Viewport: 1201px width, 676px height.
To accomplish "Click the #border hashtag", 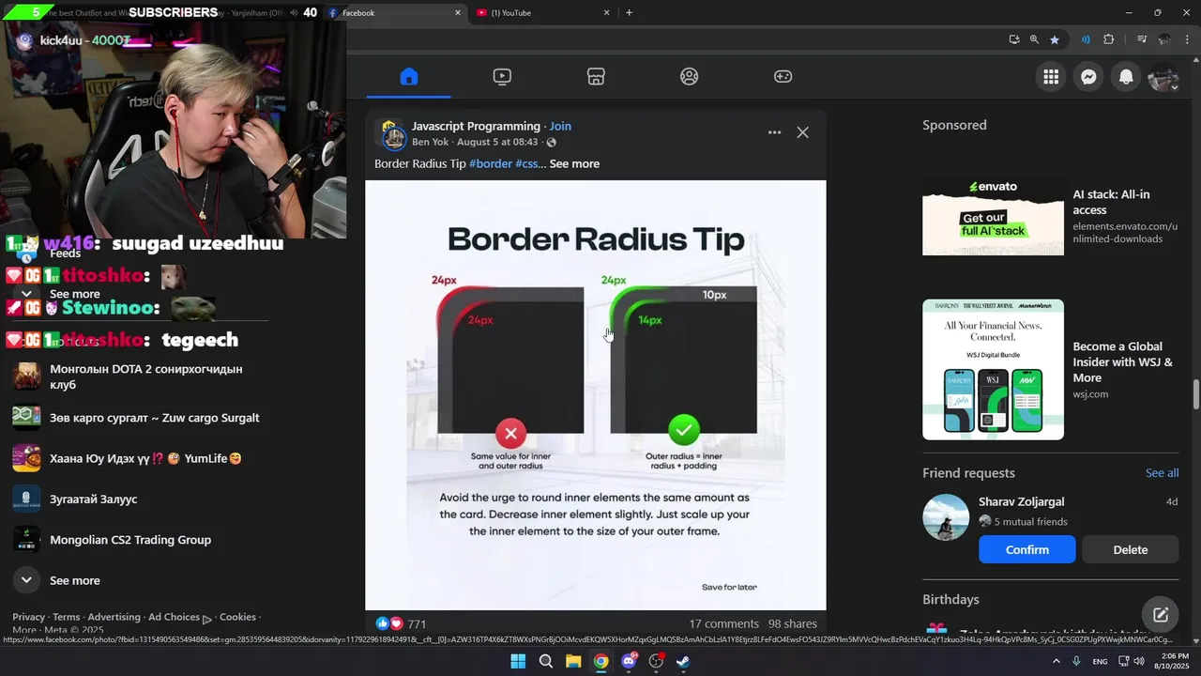I will [491, 163].
